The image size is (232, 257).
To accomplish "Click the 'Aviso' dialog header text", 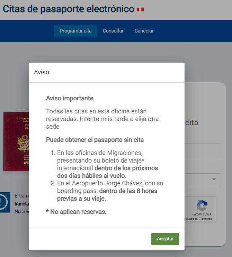I will [42, 72].
